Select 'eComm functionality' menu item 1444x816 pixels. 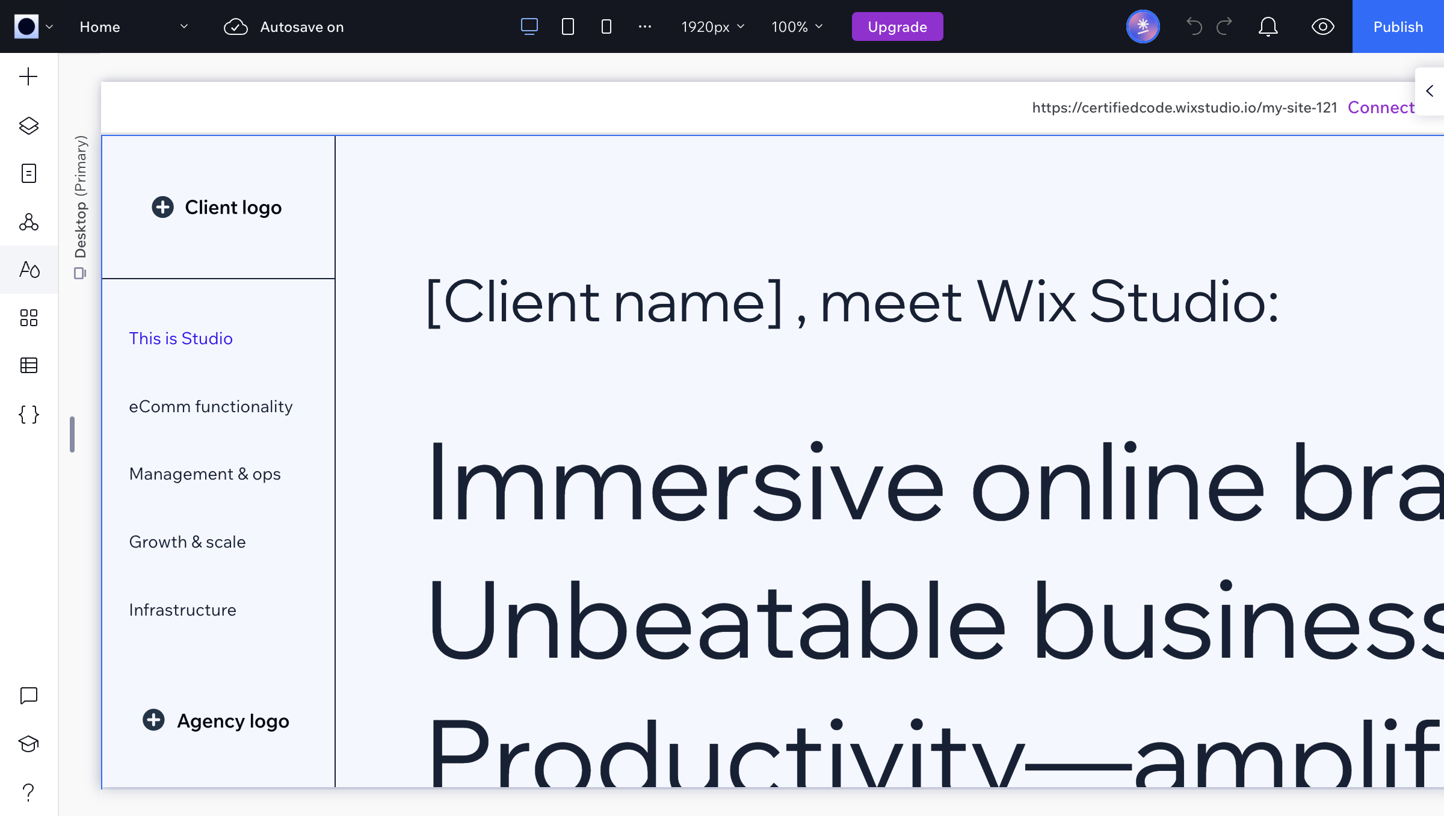(211, 406)
